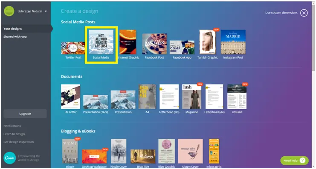Screen dimensions: 316x169
Task: Select the Facebook Post waffles thumbnail
Action: [154, 44]
